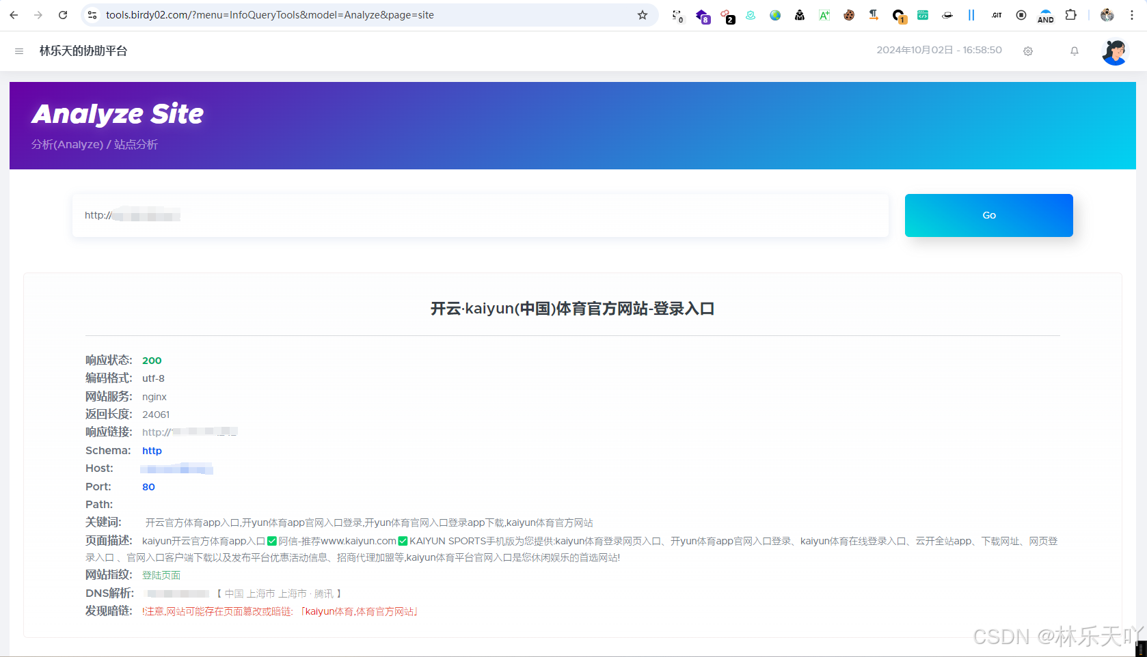
Task: Click the page title 开云·kaiyun heading
Action: click(x=573, y=309)
